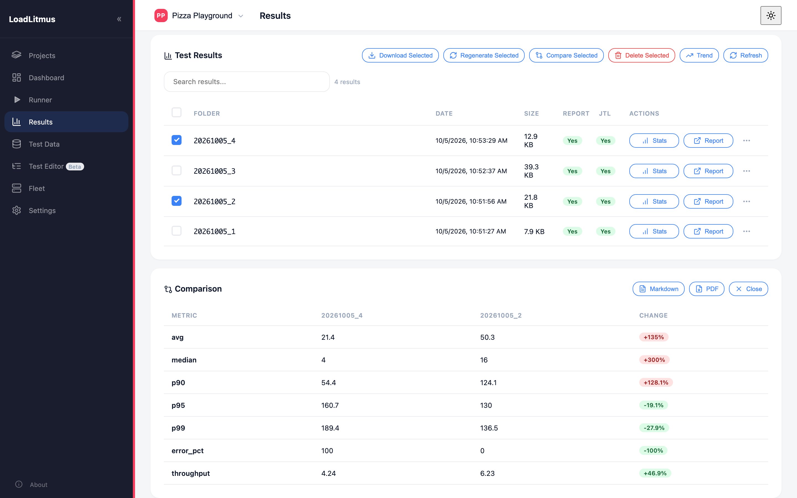Image resolution: width=797 pixels, height=498 pixels.
Task: Open Report for 20261005_2
Action: (x=708, y=201)
